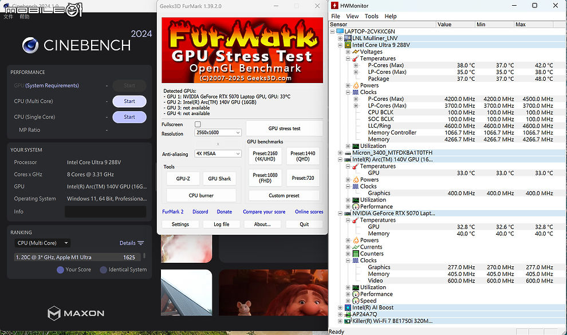
Task: Expand the LNL Mulliner_LNV node
Action: tap(340, 38)
